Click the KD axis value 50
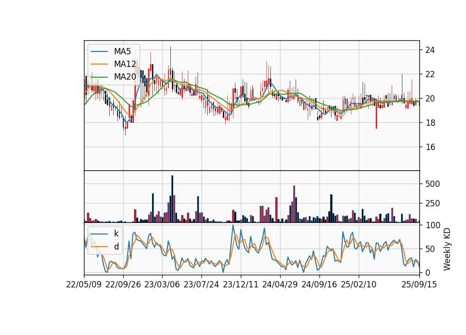 coord(430,249)
